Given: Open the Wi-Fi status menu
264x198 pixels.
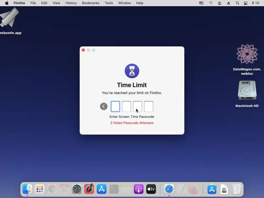Looking at the screenshot, I should (211, 3).
